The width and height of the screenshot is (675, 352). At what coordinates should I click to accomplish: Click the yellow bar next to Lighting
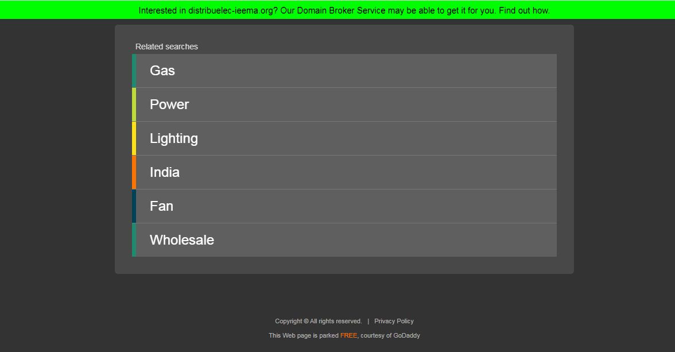(134, 138)
